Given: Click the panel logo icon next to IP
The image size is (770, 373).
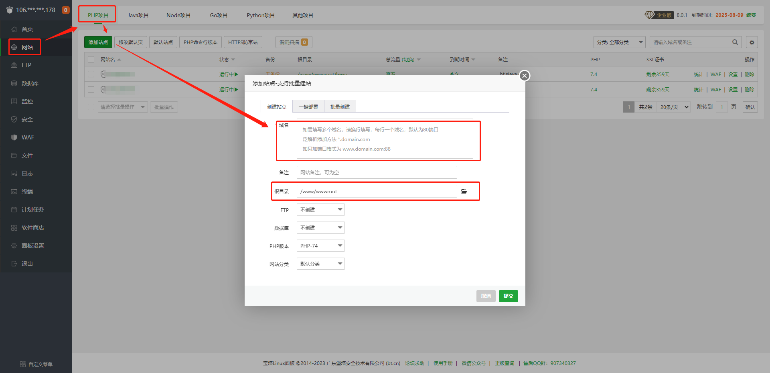Looking at the screenshot, I should [x=10, y=10].
